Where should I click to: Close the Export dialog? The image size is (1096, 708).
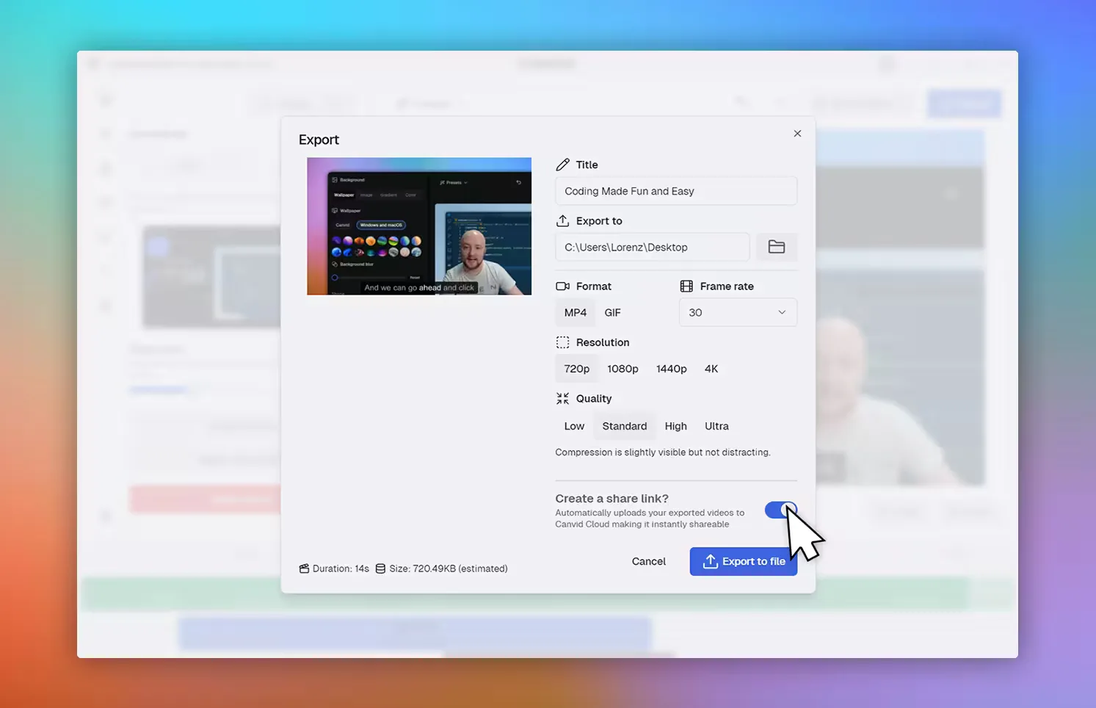797,134
